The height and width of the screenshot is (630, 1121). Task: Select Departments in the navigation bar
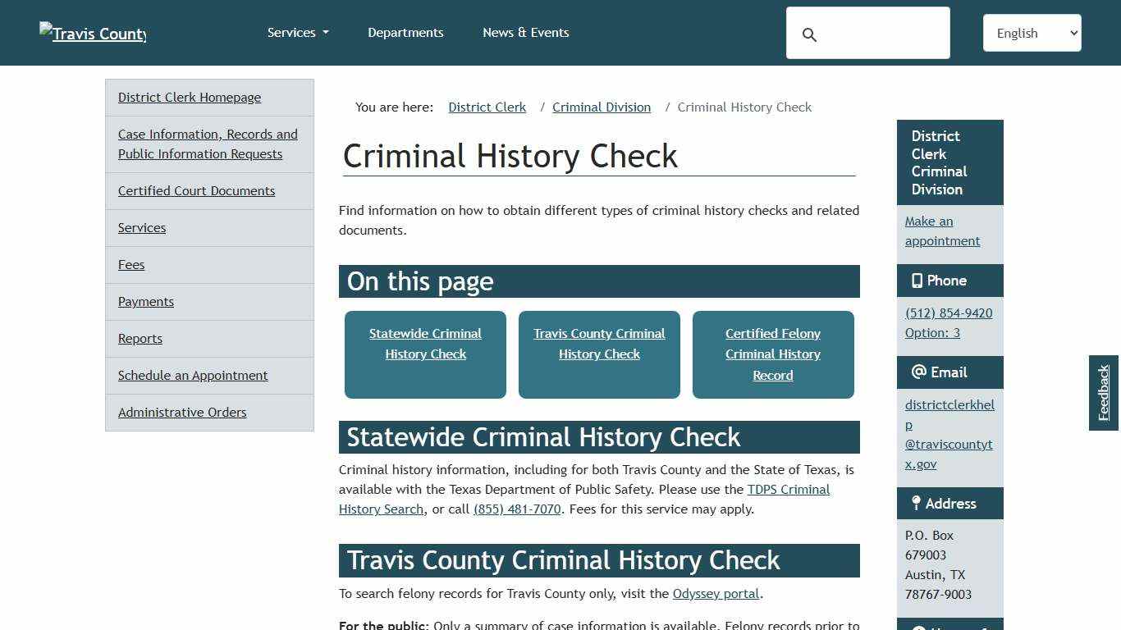click(x=405, y=32)
